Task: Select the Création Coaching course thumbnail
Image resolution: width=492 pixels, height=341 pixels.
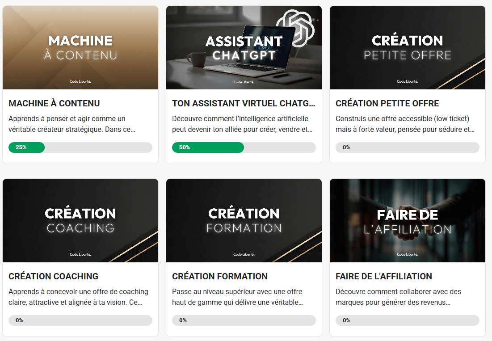Action: (80, 221)
